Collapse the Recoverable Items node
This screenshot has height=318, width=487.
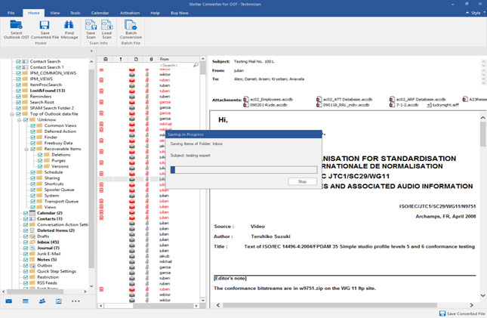(x=26, y=149)
